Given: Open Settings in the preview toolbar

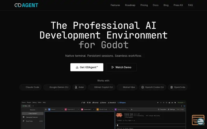Looking at the screenshot, I should click(171, 109).
